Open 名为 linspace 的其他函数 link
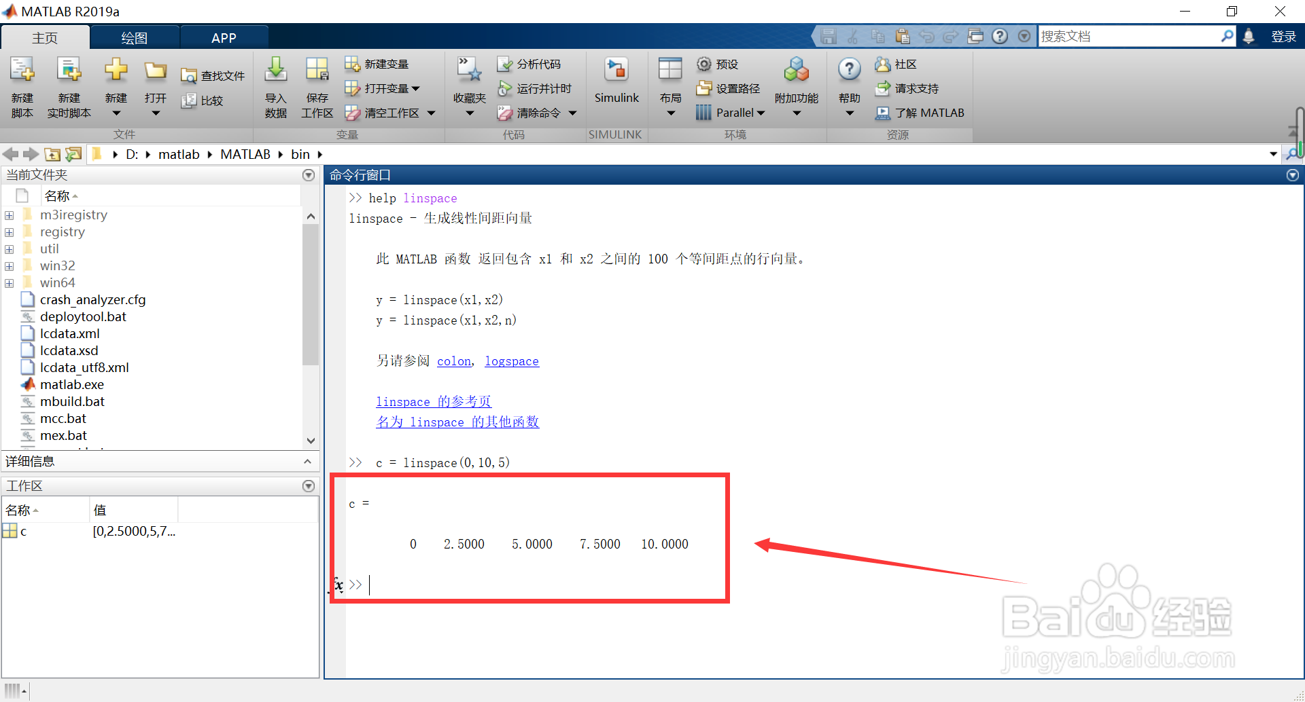This screenshot has width=1305, height=702. pyautogui.click(x=457, y=422)
